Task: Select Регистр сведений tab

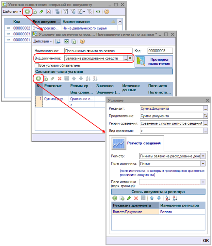Action: point(137,143)
